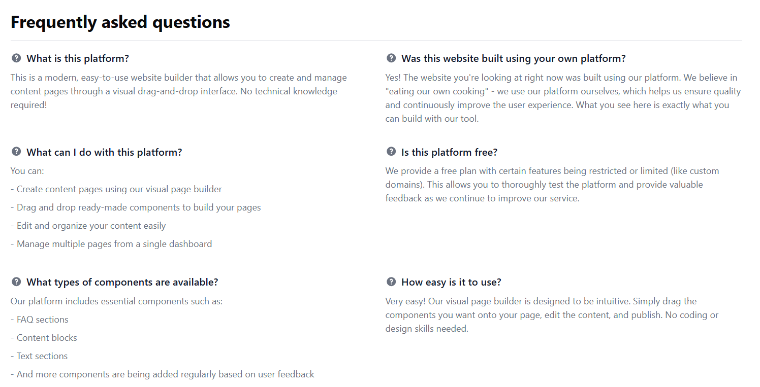Select "Was this website built using your own platform?" heading
This screenshot has height=387, width=760.
[x=513, y=59]
